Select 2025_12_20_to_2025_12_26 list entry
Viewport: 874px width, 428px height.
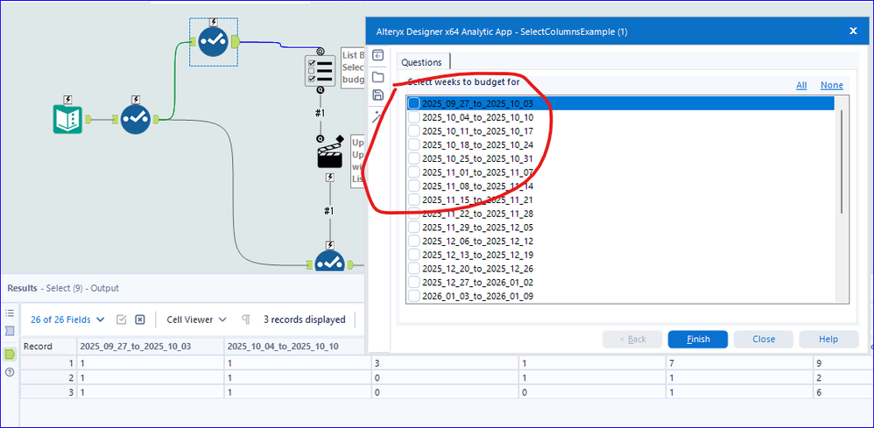[477, 269]
